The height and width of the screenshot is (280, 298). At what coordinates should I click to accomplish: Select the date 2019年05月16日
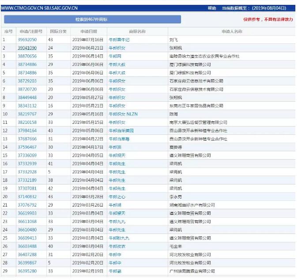coord(87,114)
